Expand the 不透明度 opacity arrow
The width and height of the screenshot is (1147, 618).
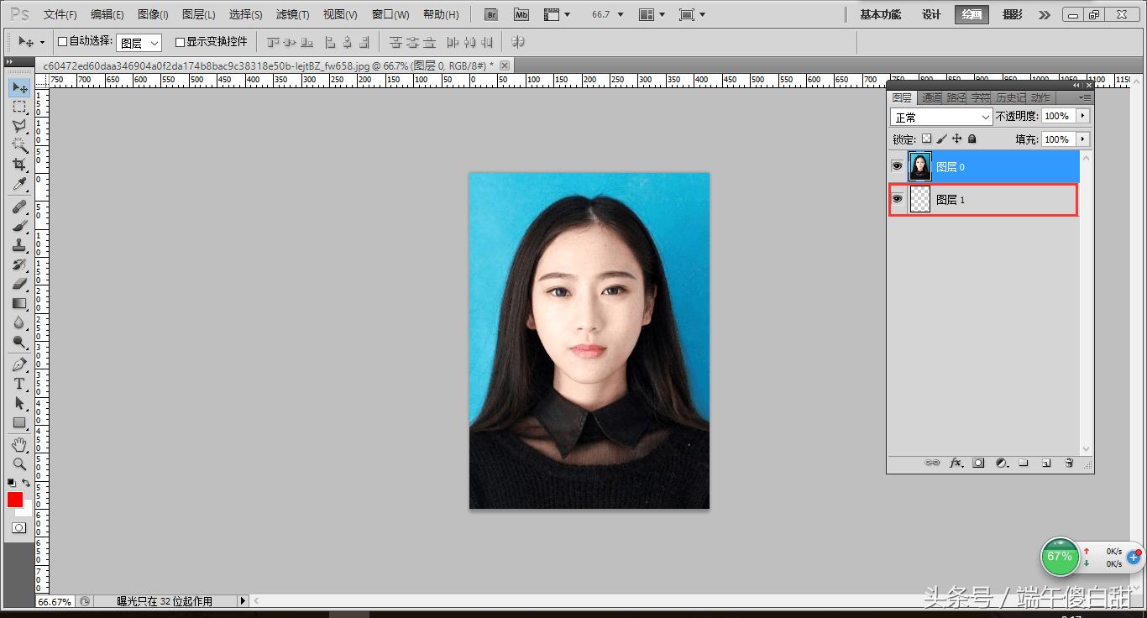tap(1083, 116)
